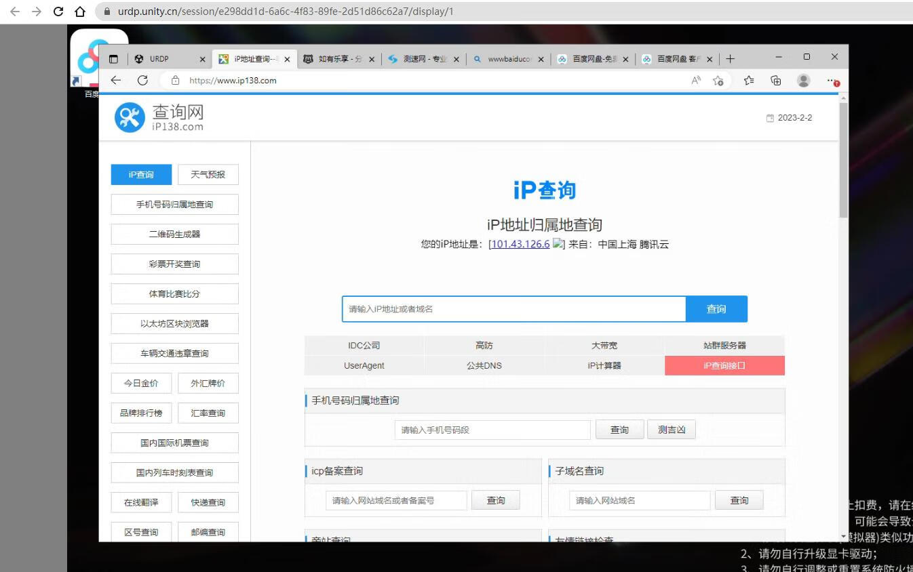Open the Read Aloud icon in address bar
This screenshot has height=572, width=913.
click(x=696, y=81)
